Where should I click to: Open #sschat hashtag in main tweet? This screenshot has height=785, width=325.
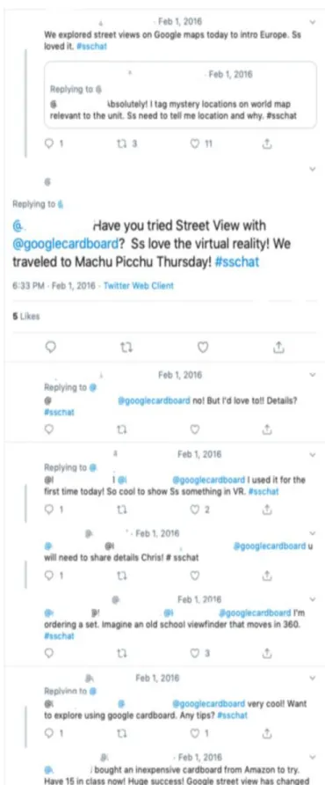(237, 262)
